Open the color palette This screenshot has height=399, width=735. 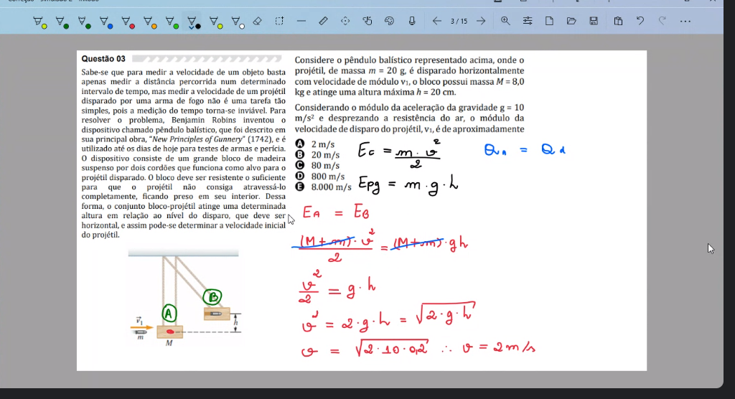coord(390,21)
